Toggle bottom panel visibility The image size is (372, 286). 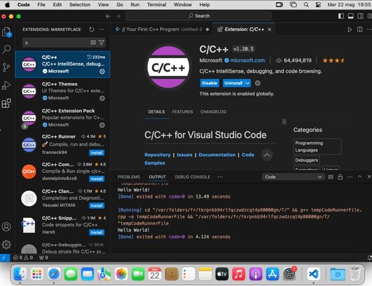tap(351, 16)
